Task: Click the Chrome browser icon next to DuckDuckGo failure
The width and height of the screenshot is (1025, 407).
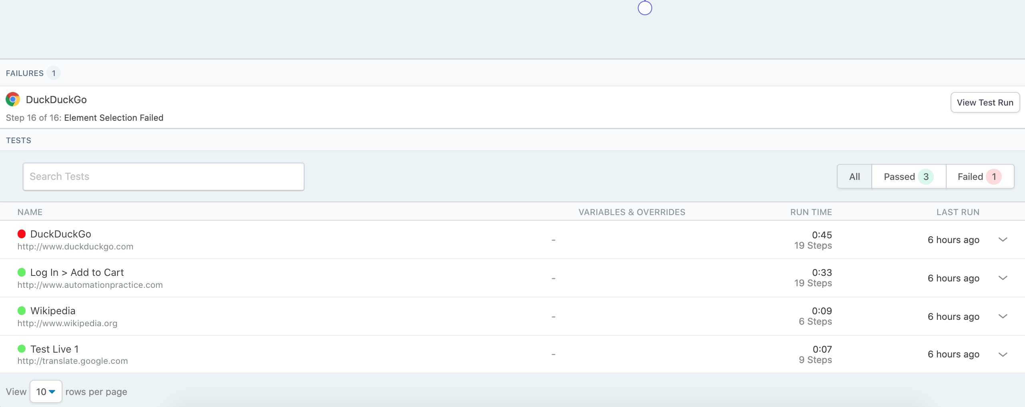Action: 12,99
